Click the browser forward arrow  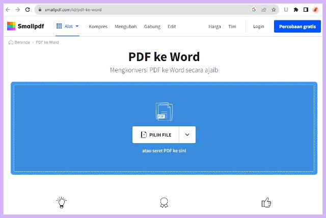click(x=18, y=10)
